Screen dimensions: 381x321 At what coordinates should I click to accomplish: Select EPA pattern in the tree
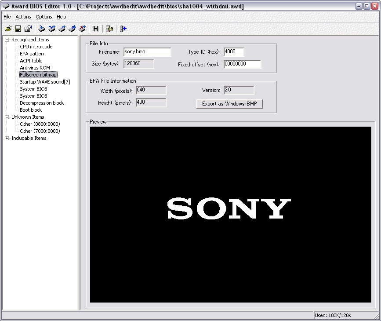pyautogui.click(x=33, y=54)
